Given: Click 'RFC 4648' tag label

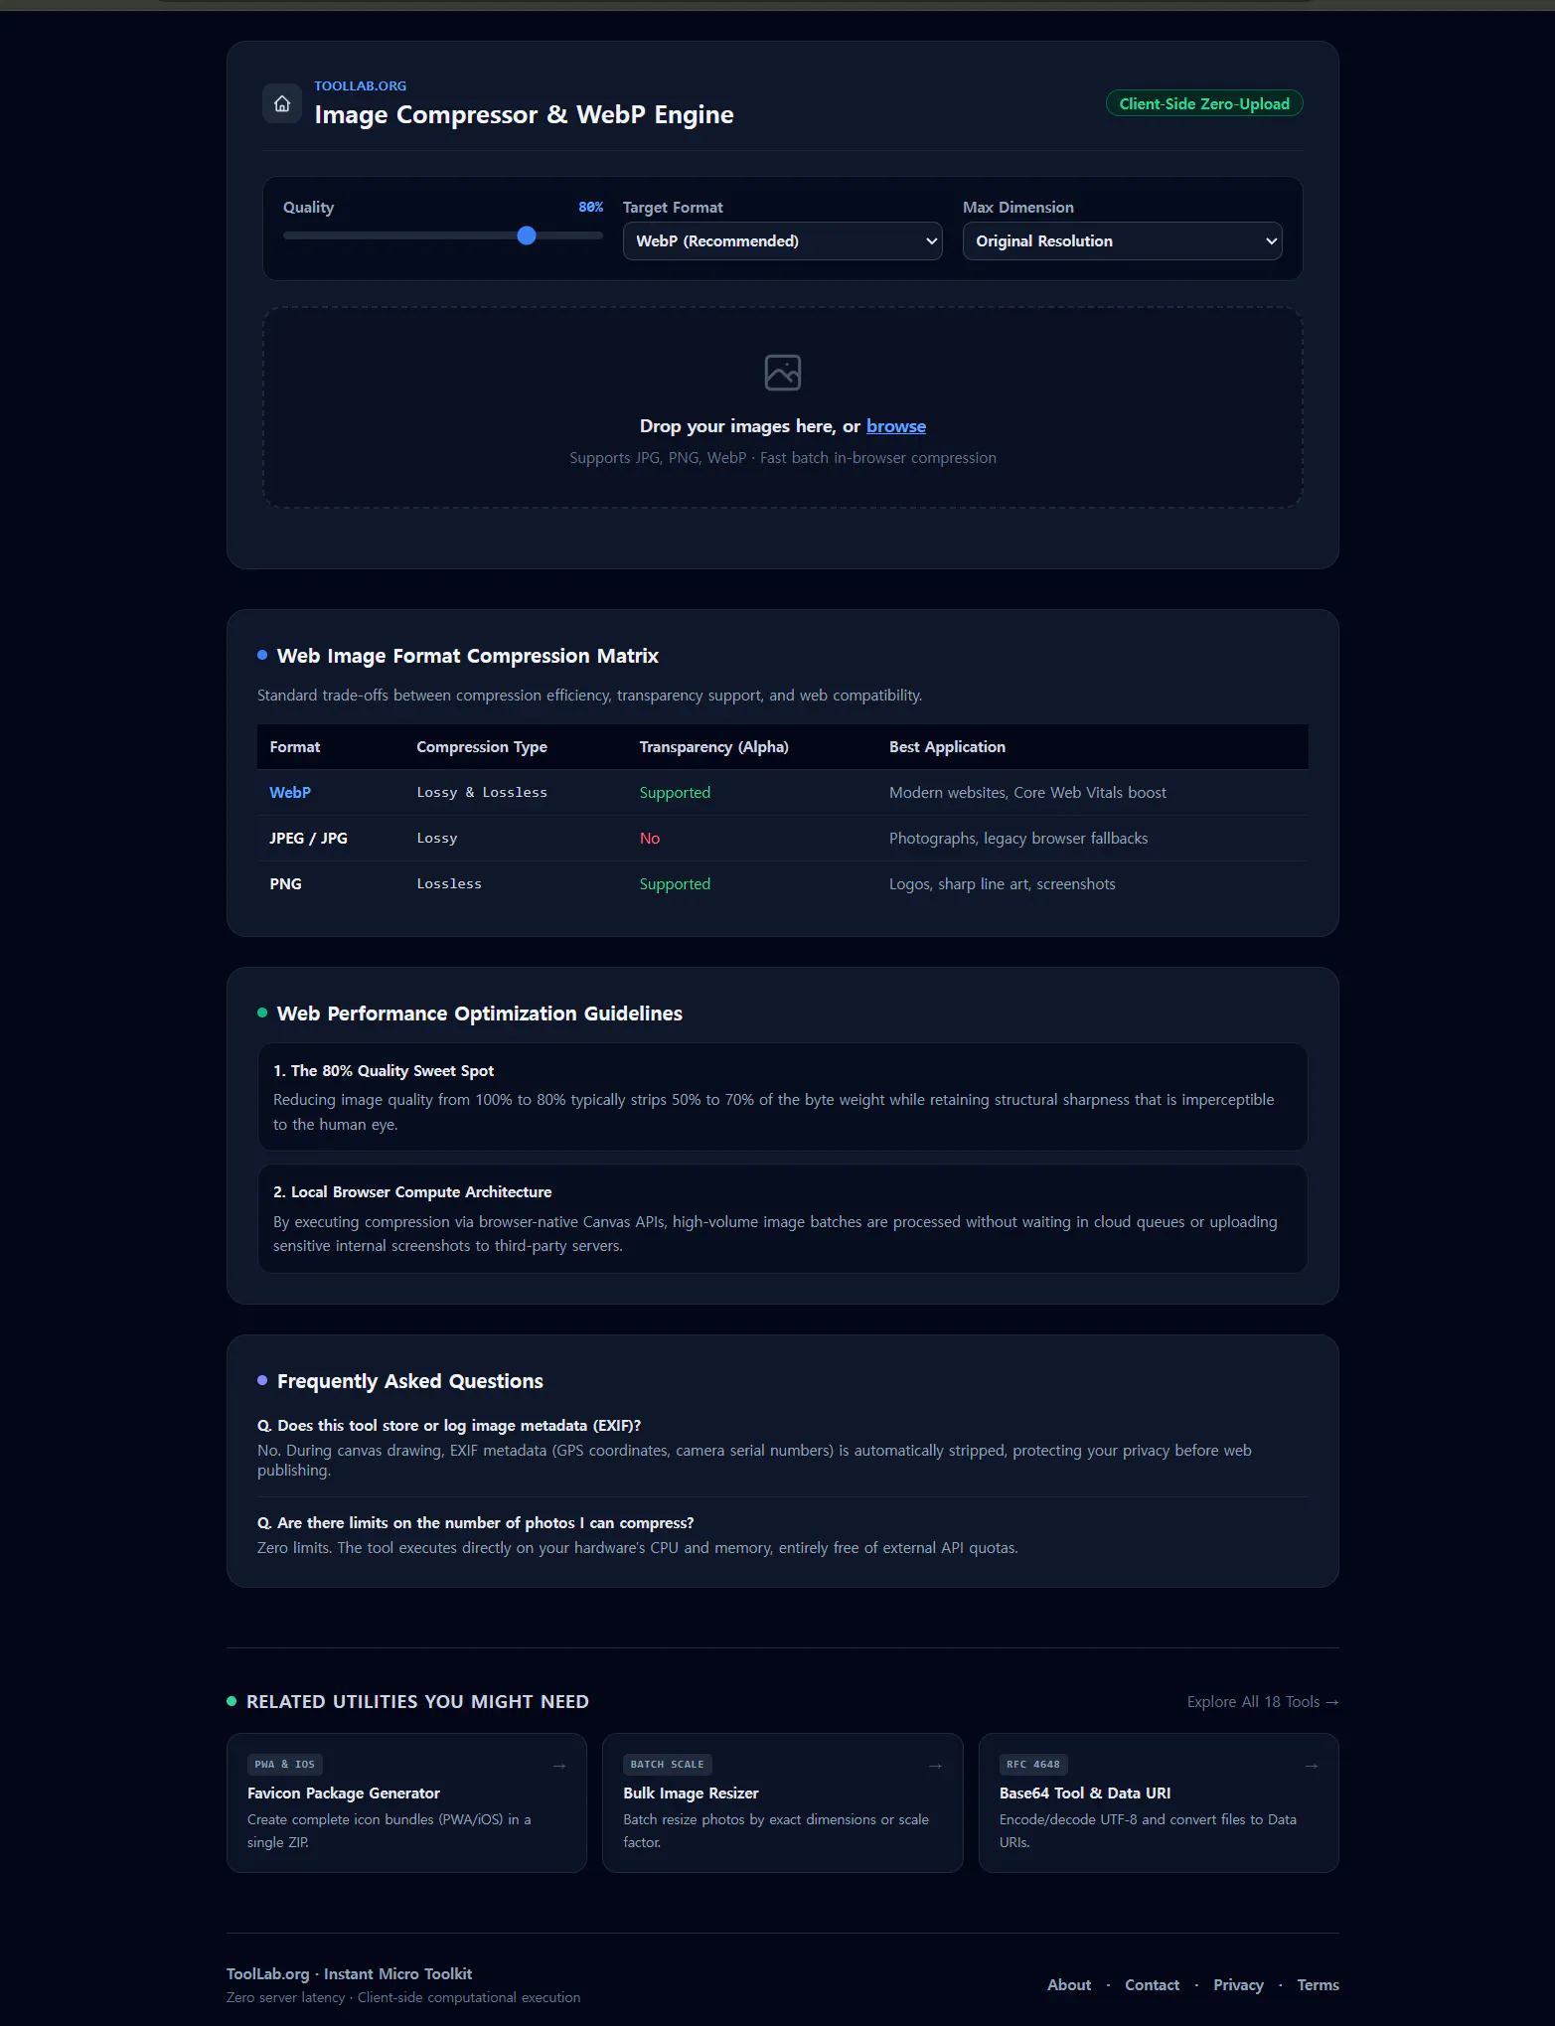Looking at the screenshot, I should point(1033,1765).
